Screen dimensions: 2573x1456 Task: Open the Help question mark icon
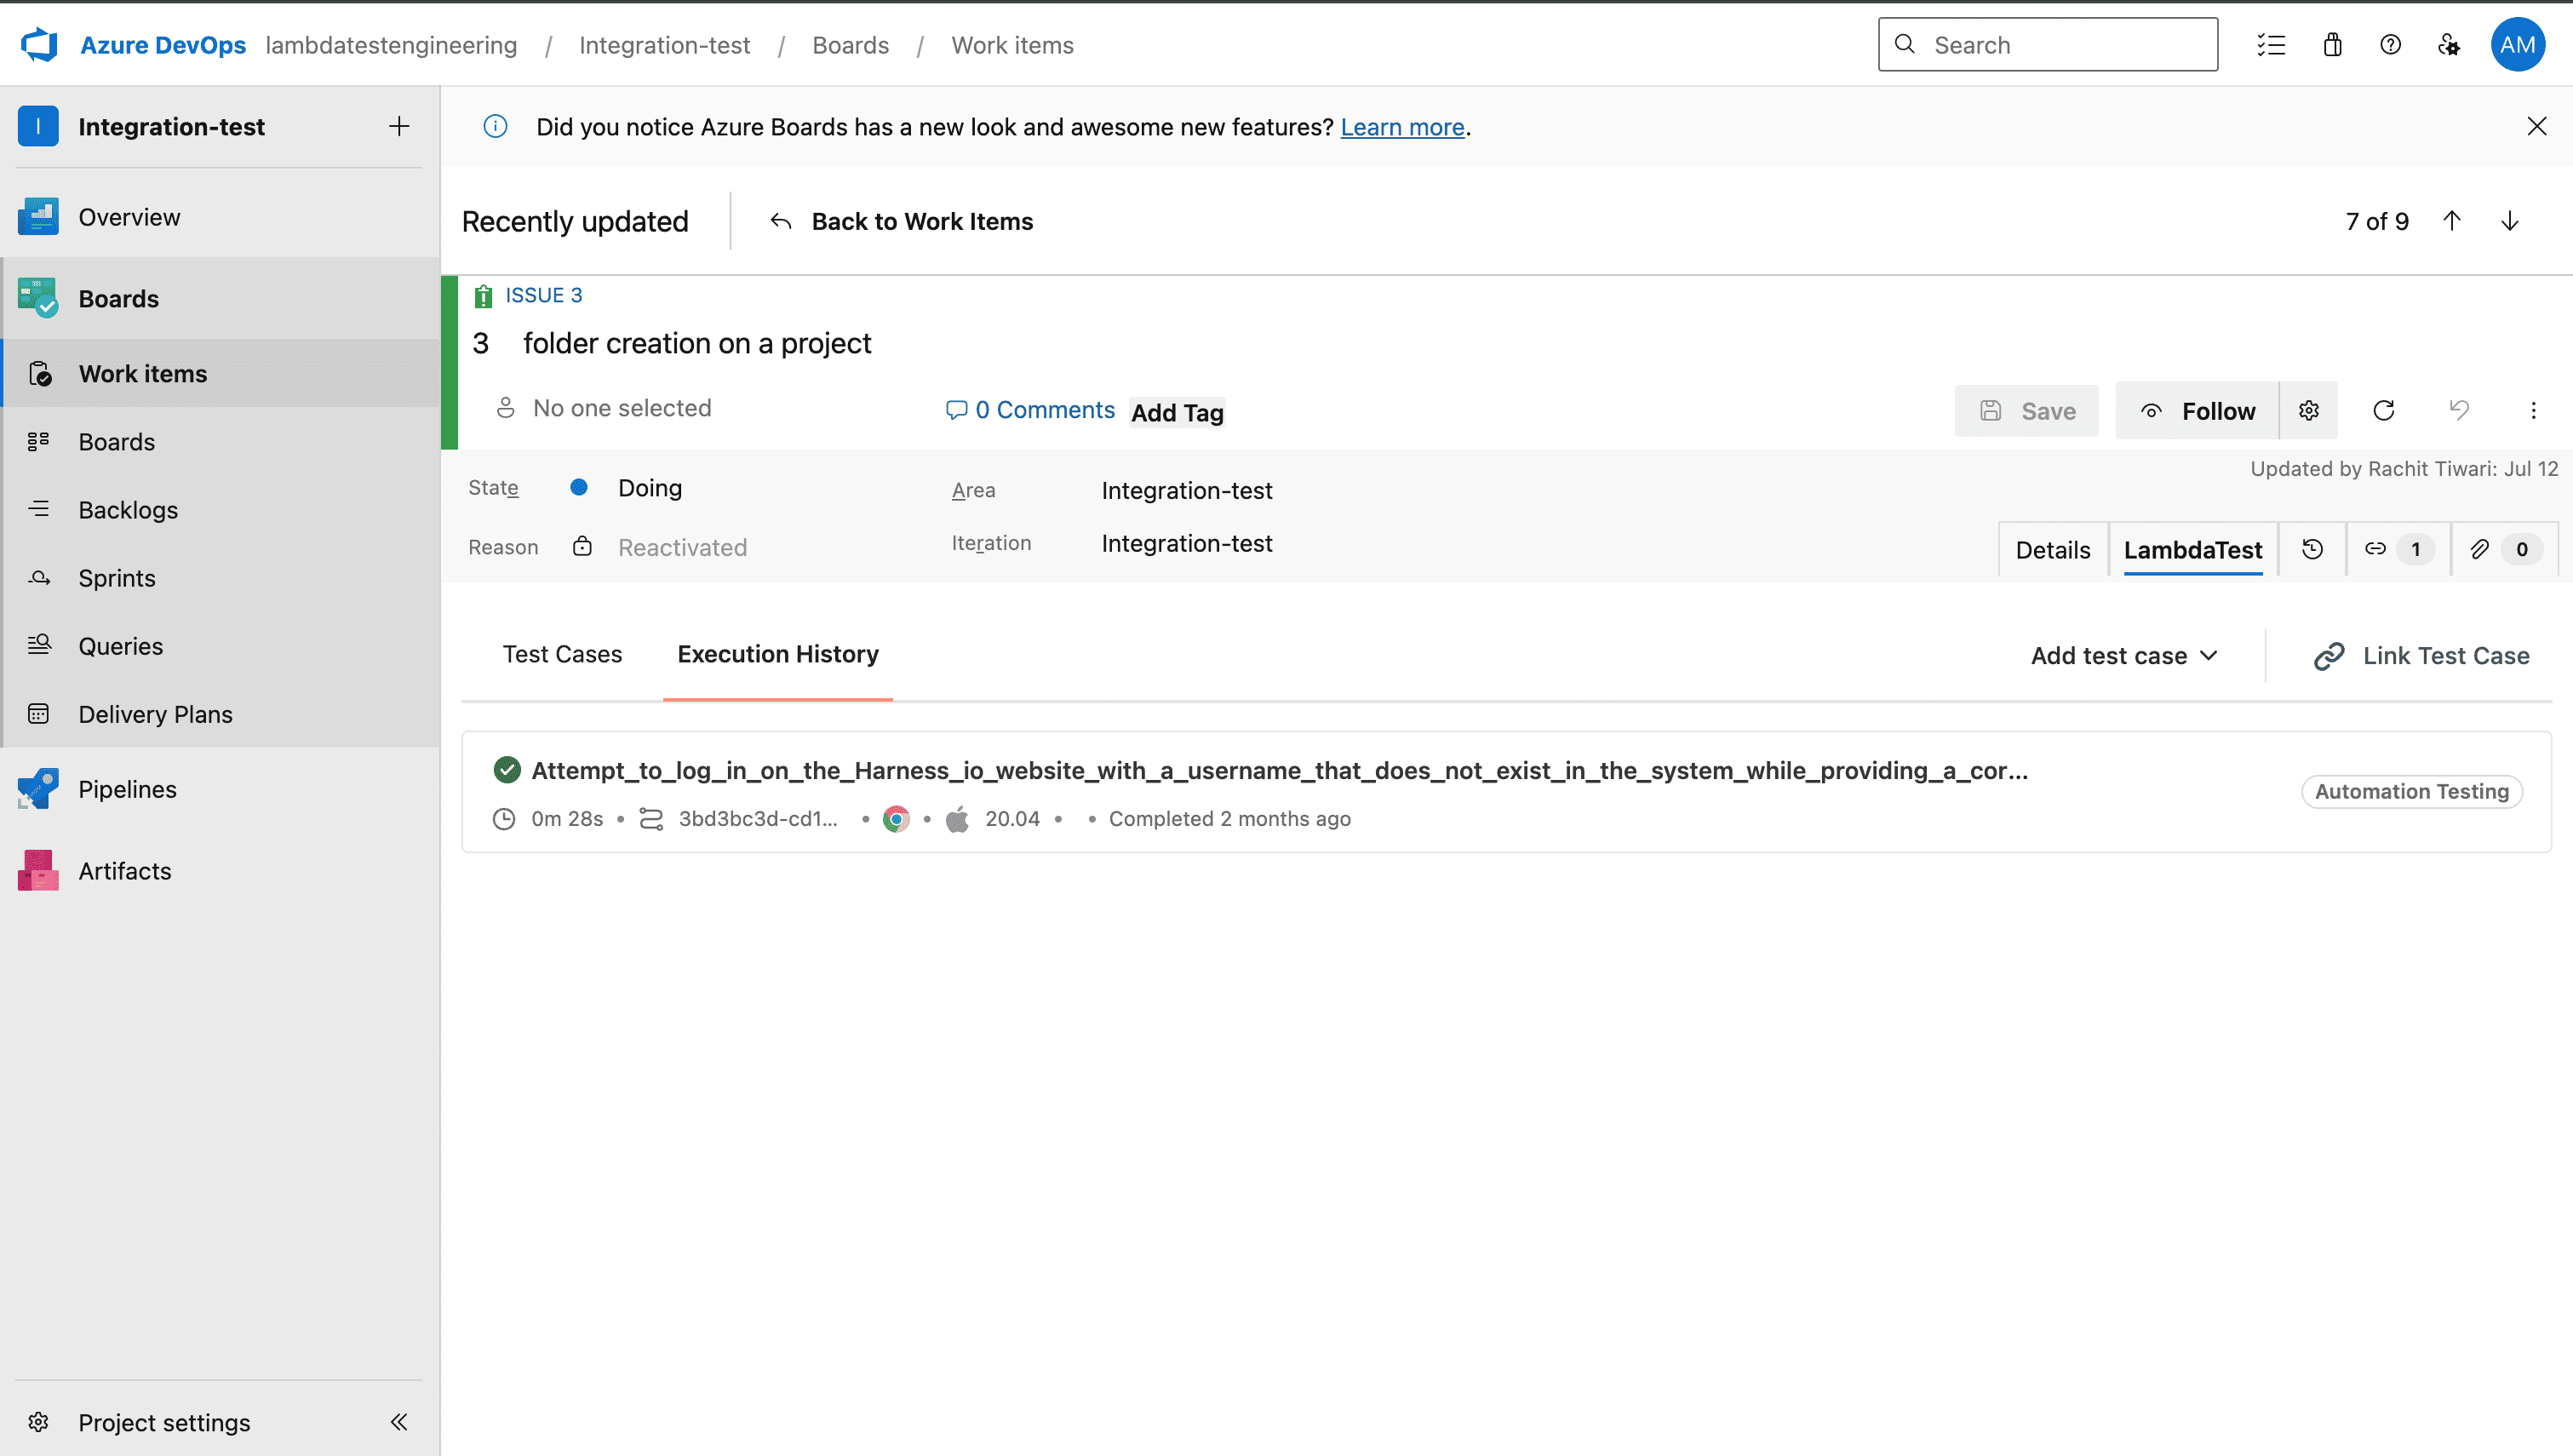tap(2390, 45)
